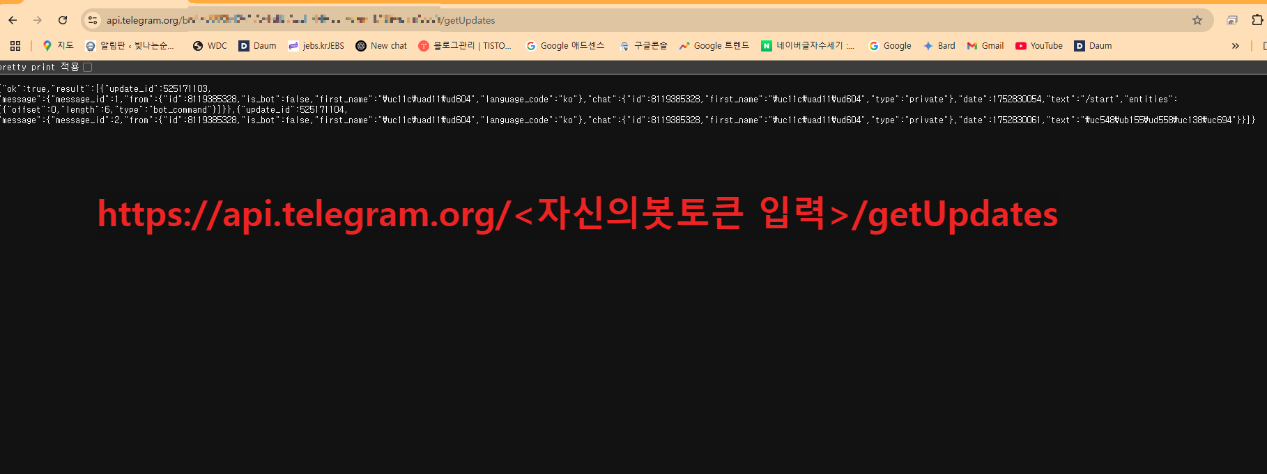Expand hidden bookmarks with the double chevron
Viewport: 1267px width, 474px height.
pyautogui.click(x=1235, y=46)
